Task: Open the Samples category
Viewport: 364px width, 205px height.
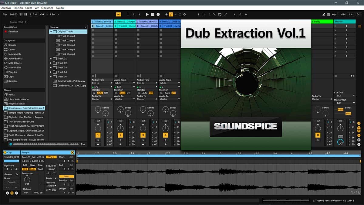Action: click(11, 81)
